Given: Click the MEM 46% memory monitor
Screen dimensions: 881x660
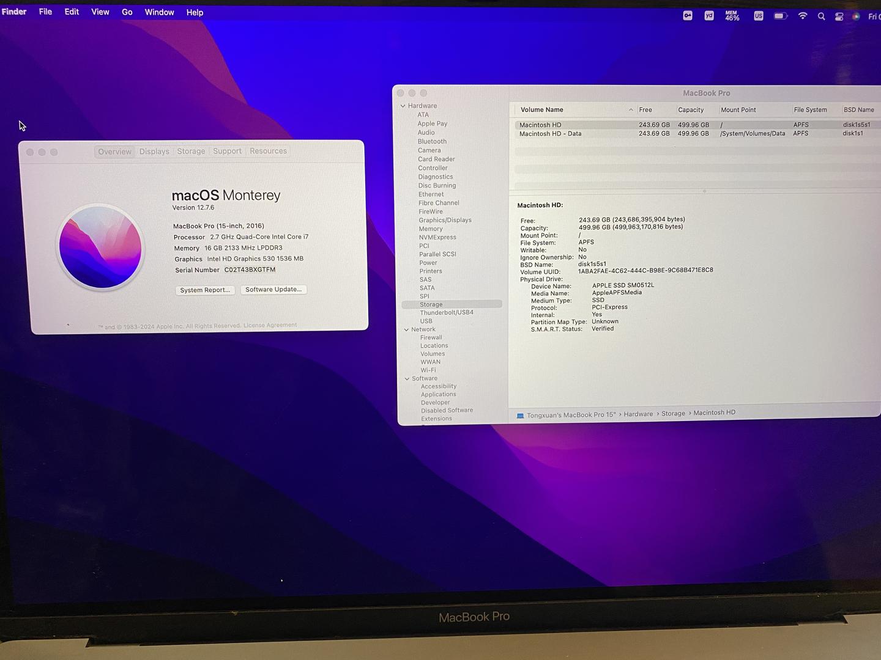Looking at the screenshot, I should [732, 16].
